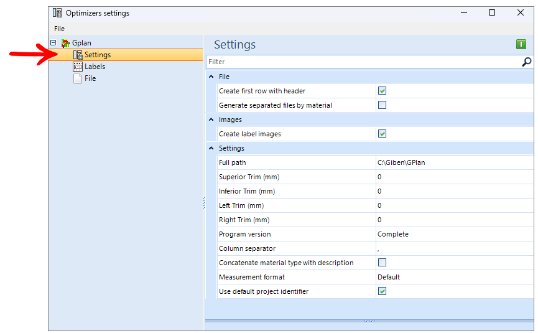Click the horizontal splitter grip below property grid
538x333 pixels.
tap(369, 321)
